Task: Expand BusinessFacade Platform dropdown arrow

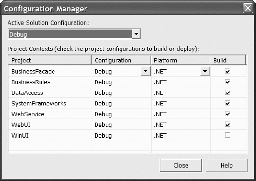Action: point(205,71)
